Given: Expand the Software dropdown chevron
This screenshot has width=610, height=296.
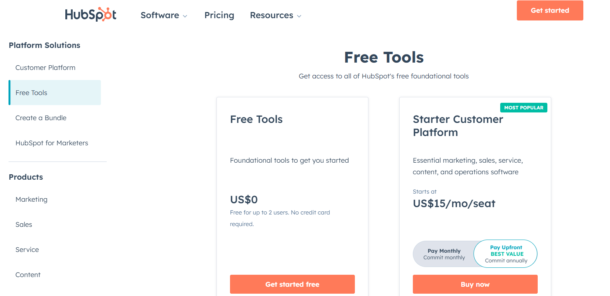Looking at the screenshot, I should tap(185, 16).
